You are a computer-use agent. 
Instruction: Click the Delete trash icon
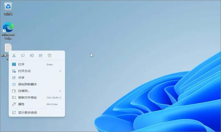[x=49, y=55]
